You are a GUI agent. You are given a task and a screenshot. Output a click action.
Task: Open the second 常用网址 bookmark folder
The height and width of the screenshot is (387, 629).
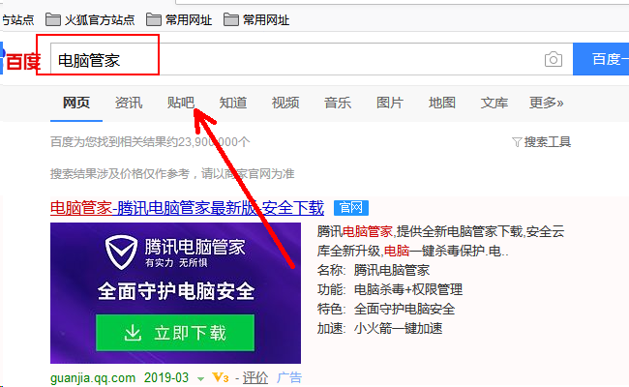[x=256, y=19]
